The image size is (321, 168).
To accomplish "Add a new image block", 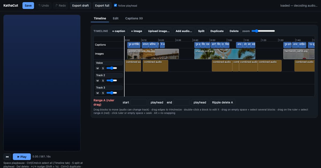I will point(136,31).
